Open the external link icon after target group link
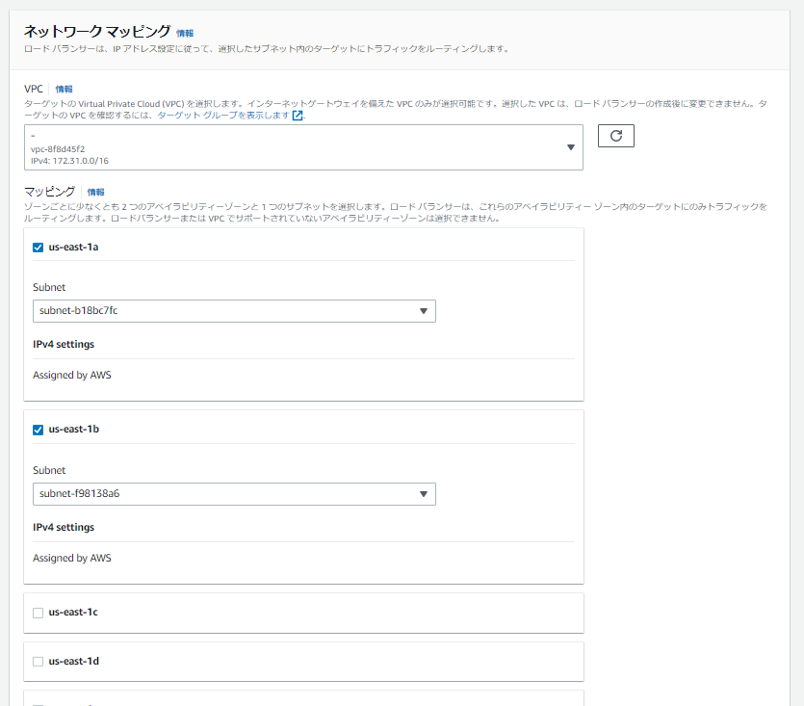Screen dimensions: 804x706 click(x=298, y=116)
